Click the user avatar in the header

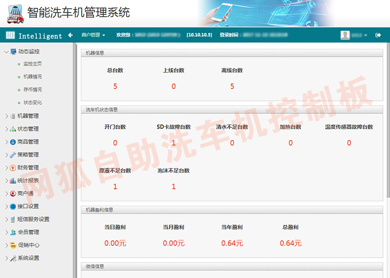(x=345, y=35)
